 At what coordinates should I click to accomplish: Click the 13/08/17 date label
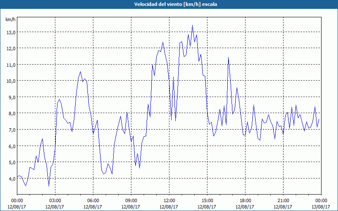coord(321,207)
